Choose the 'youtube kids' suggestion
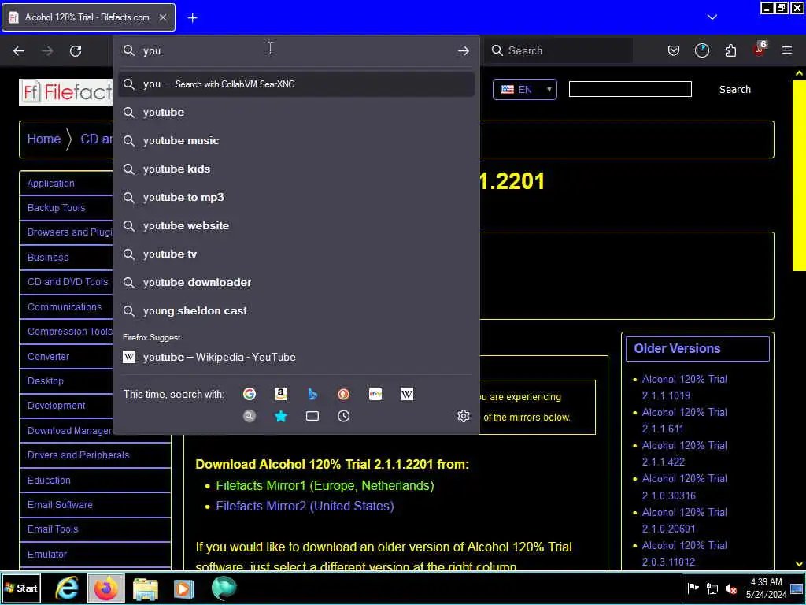The height and width of the screenshot is (605, 806). pos(296,169)
